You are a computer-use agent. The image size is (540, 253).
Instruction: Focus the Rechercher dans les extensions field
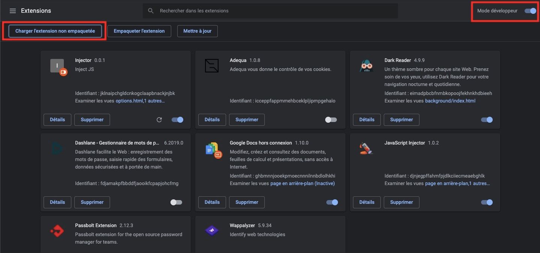(x=270, y=11)
